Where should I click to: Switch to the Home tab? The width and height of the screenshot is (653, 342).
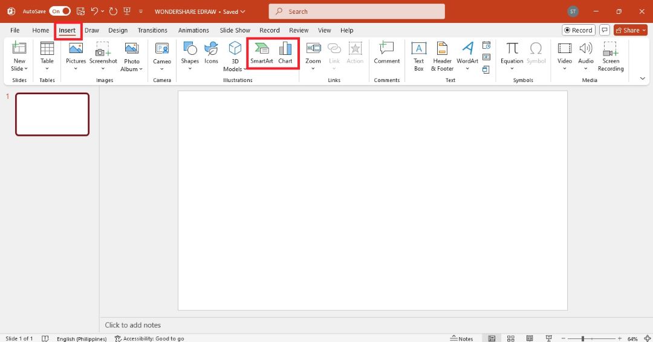41,30
